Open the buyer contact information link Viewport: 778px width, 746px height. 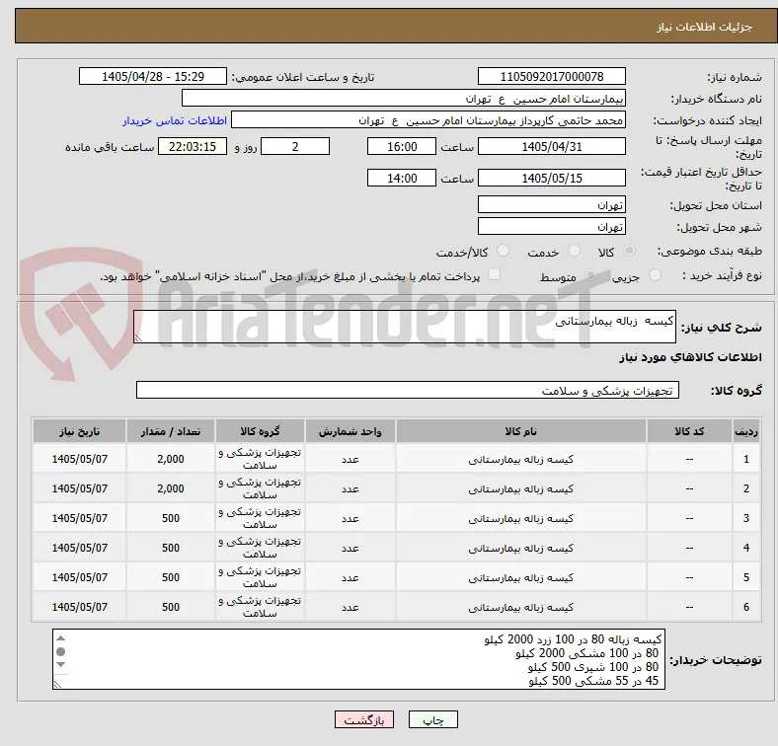pos(175,120)
